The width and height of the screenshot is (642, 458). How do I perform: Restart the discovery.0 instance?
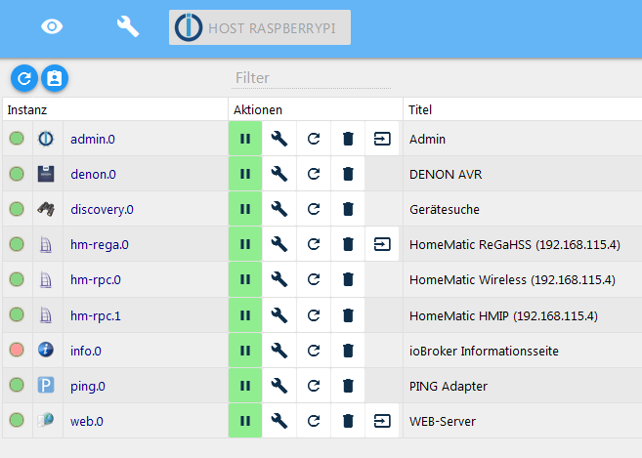click(314, 209)
